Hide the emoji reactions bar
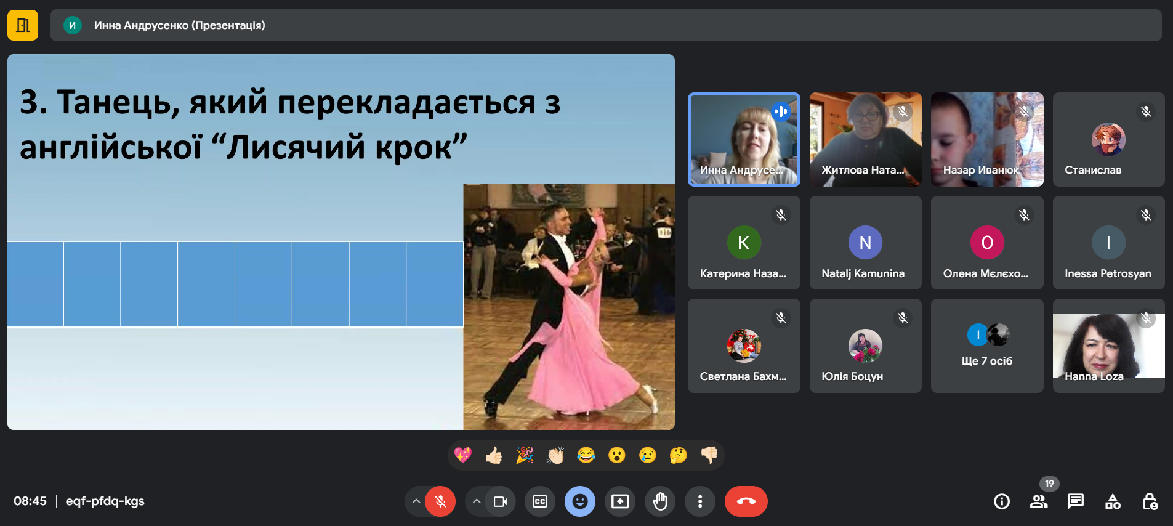 point(580,501)
